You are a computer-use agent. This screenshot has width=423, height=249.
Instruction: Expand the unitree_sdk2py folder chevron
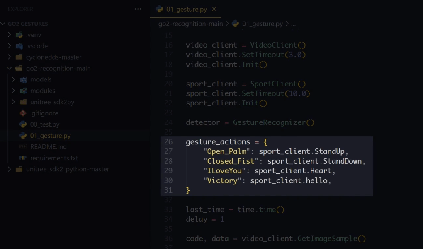click(x=14, y=102)
